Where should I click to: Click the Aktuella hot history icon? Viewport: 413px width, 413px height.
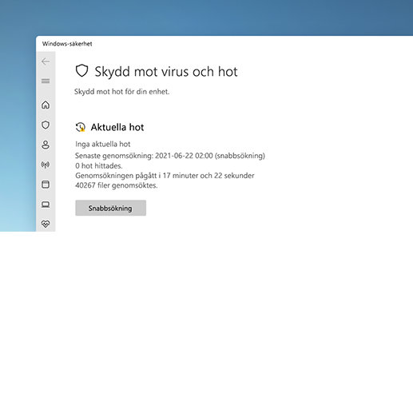[81, 127]
